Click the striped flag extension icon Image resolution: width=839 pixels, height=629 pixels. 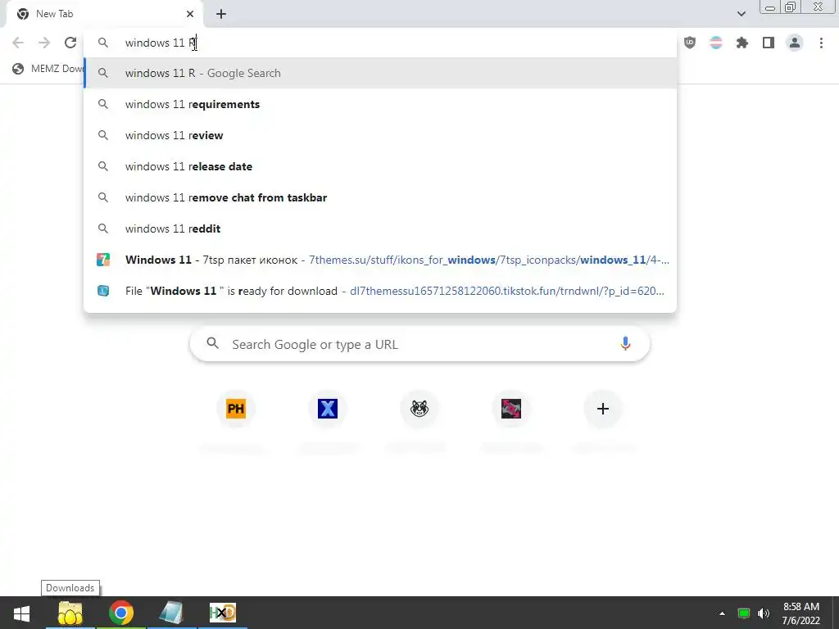click(716, 43)
